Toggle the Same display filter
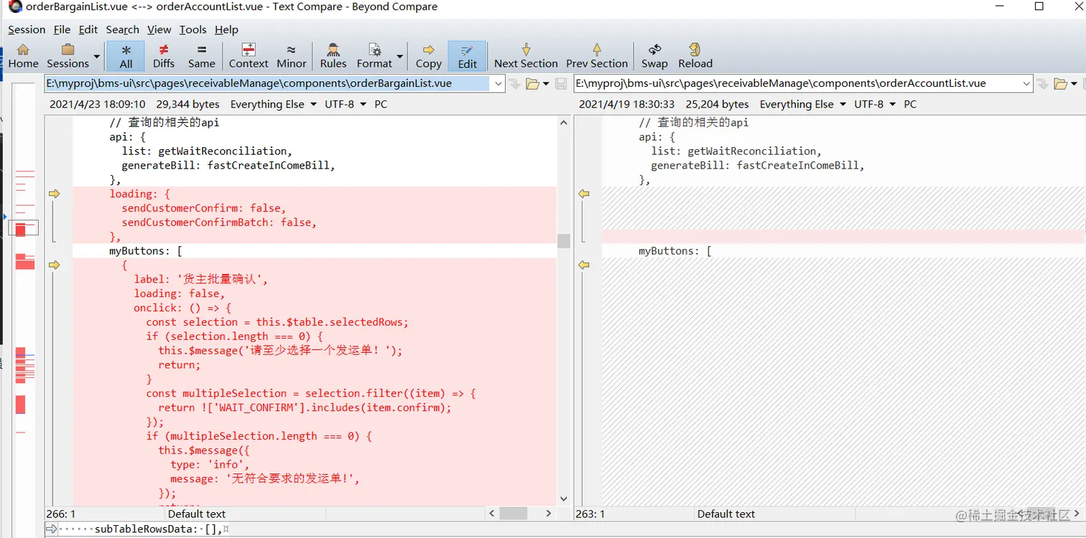Image resolution: width=1086 pixels, height=538 pixels. click(x=201, y=56)
